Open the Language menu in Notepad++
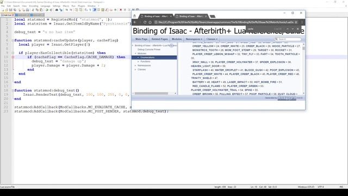Viewport: 348px width, 196px height. click(46, 6)
